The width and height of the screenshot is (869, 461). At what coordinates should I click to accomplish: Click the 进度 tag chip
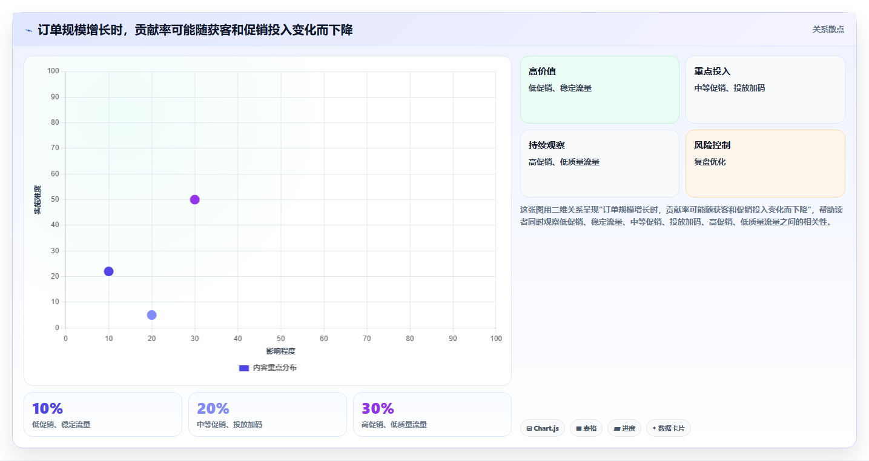[x=624, y=428]
